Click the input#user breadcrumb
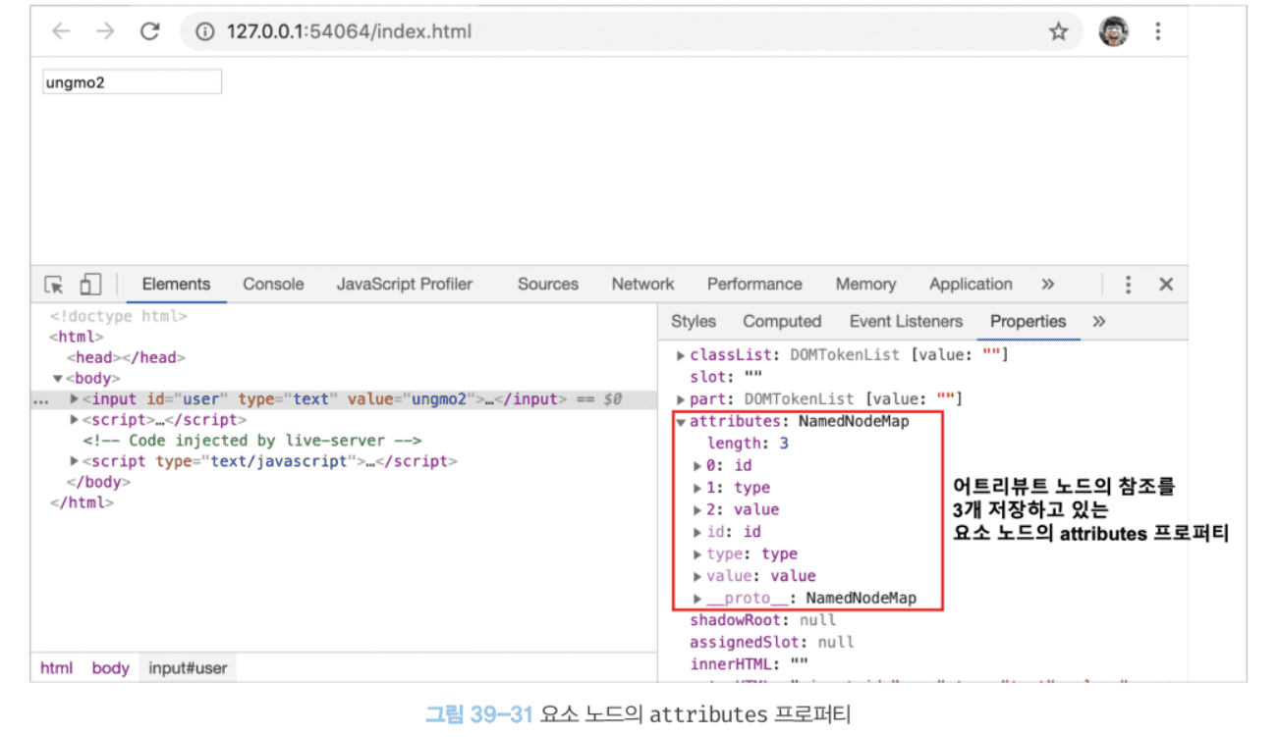The width and height of the screenshot is (1279, 737). click(188, 668)
